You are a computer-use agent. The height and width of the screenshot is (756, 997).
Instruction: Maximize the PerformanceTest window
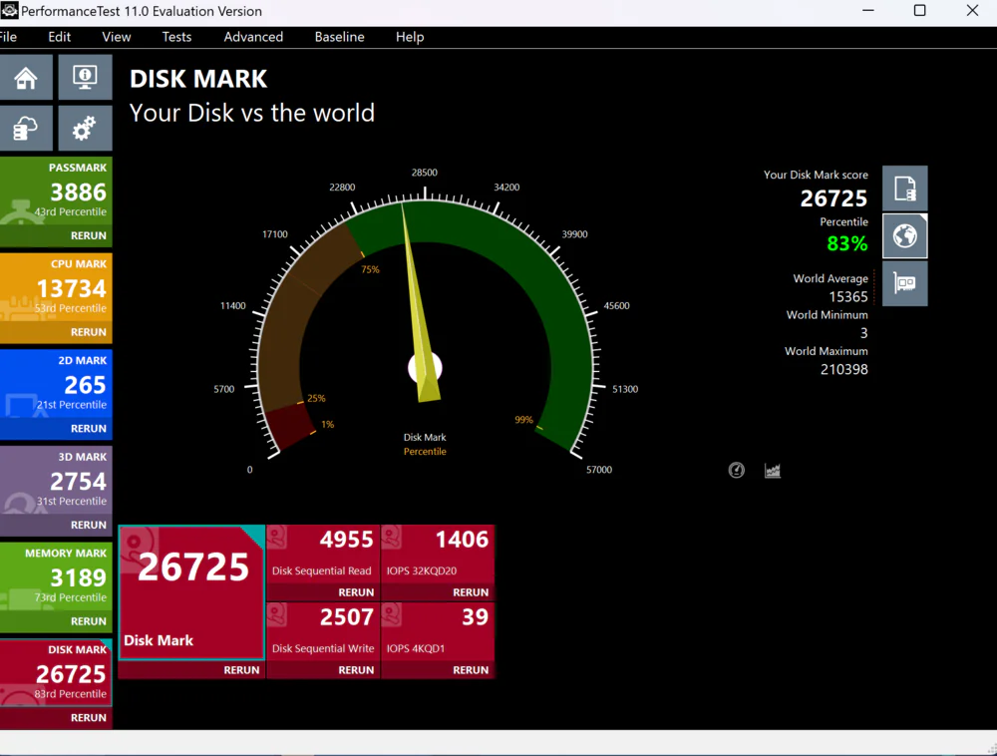(919, 11)
